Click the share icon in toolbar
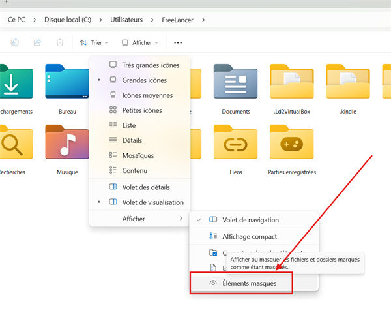Screen dimensions: 391x321 click(x=37, y=43)
